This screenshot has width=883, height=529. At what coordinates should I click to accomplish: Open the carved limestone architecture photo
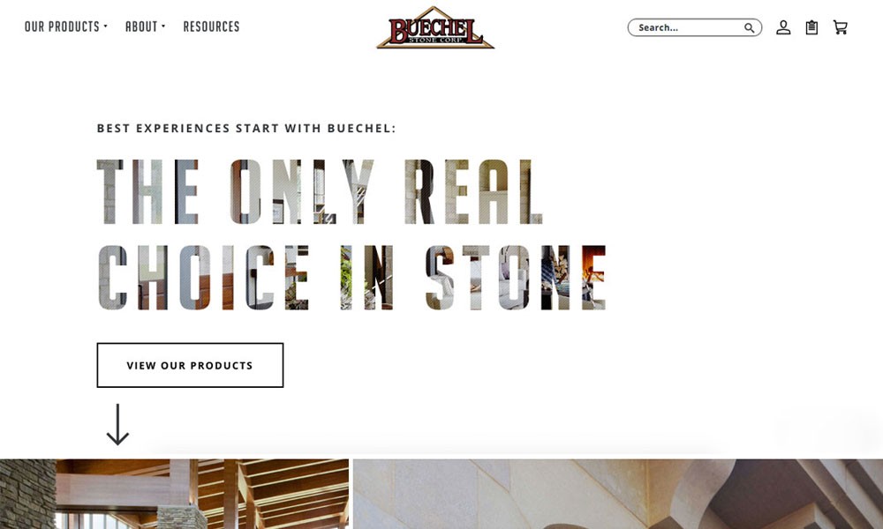[x=618, y=494]
